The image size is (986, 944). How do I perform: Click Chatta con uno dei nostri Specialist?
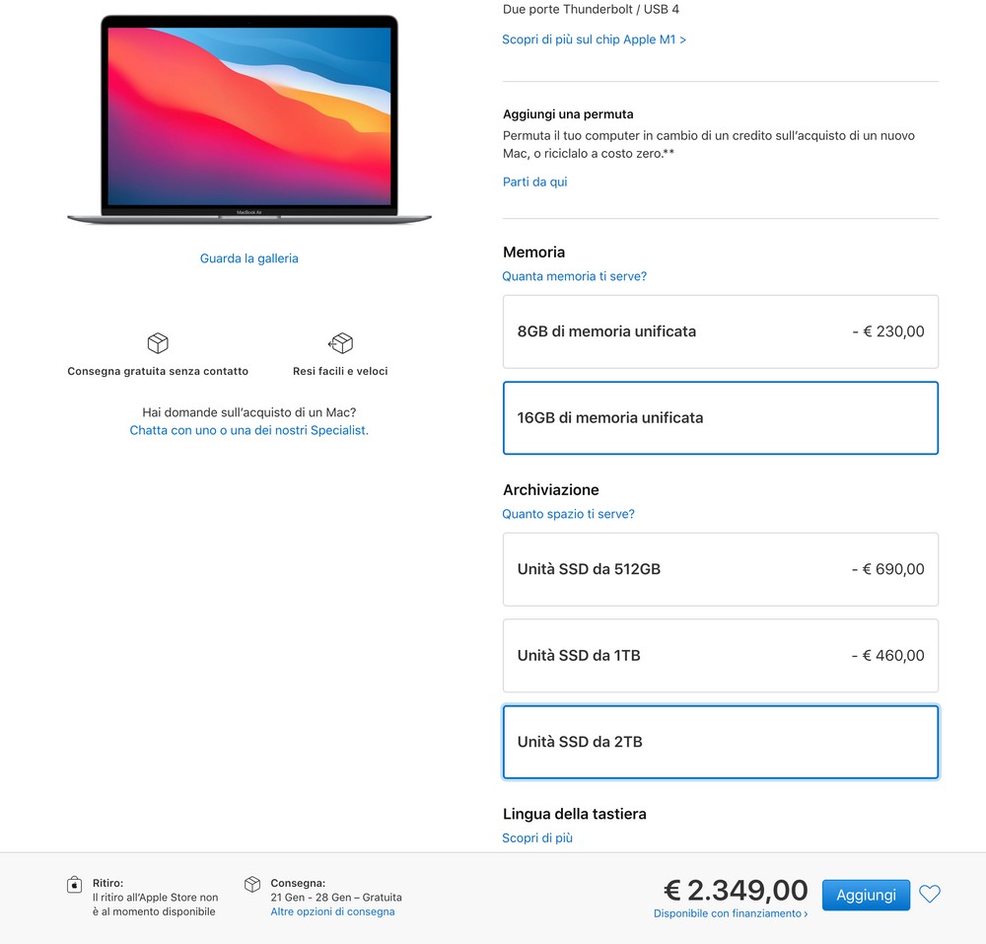[x=249, y=430]
